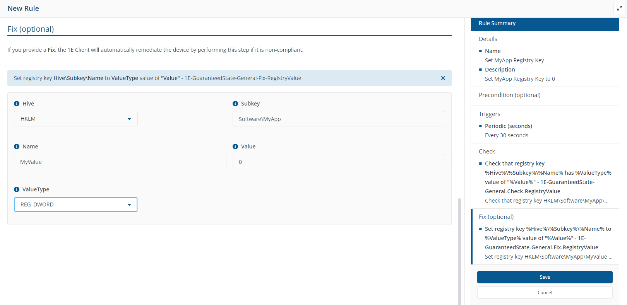Open Precondition (optional) section in summary
627x305 pixels.
pos(509,95)
